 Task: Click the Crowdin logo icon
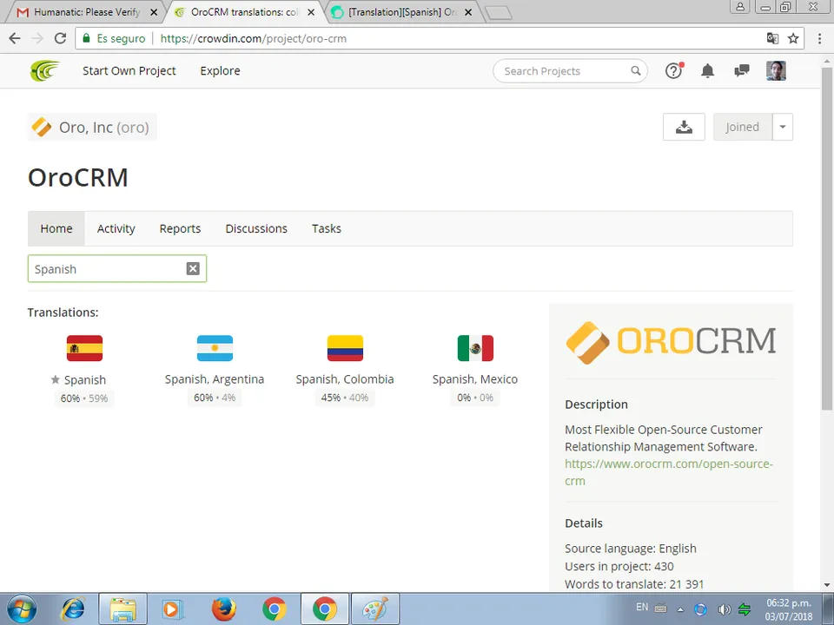click(x=44, y=70)
